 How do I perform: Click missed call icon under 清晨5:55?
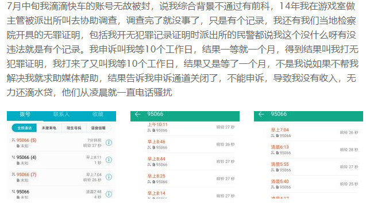point(272,170)
